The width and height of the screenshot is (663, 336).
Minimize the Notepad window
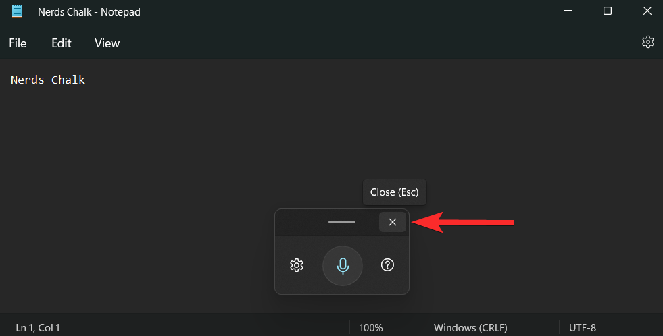click(568, 11)
